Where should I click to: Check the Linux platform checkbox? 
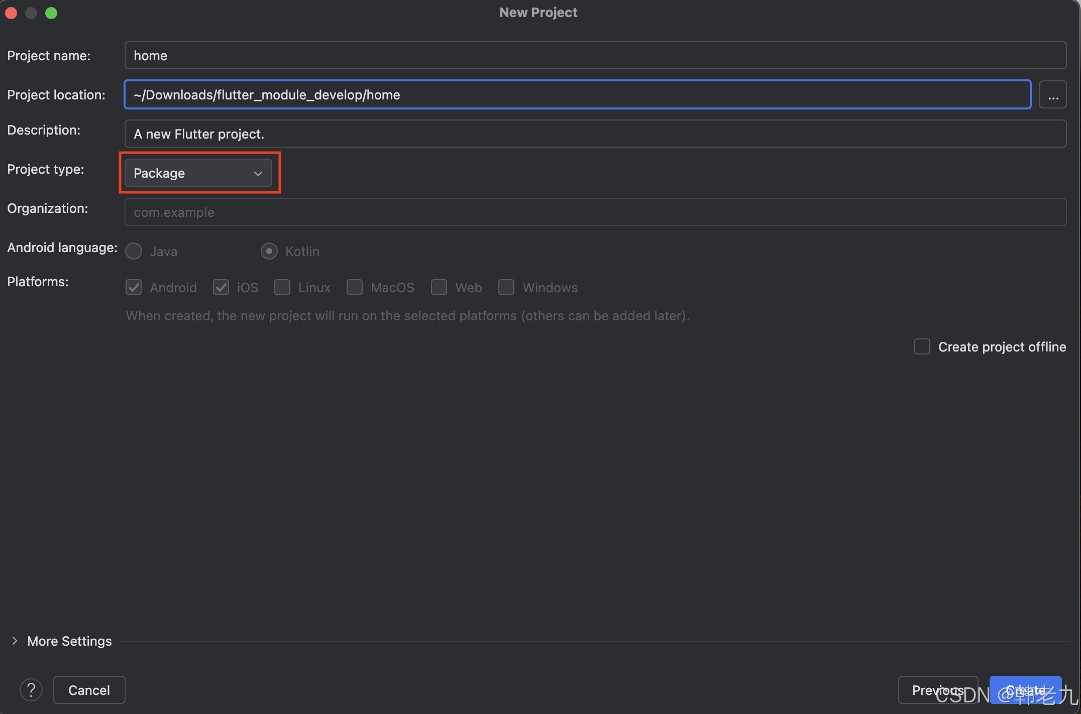[282, 287]
